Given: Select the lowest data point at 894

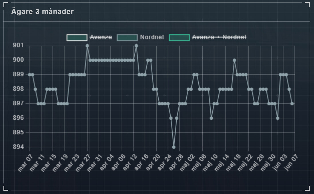Looking at the screenshot, I should coord(174,147).
